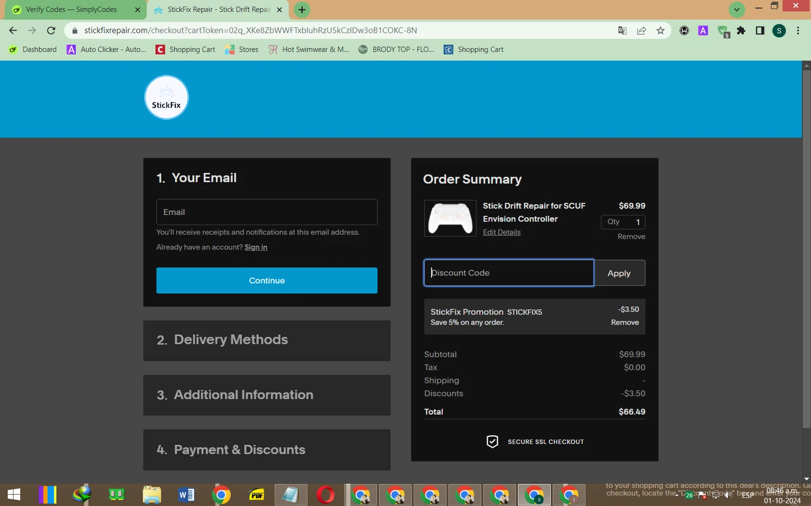The width and height of the screenshot is (811, 506).
Task: Open Shopping Cart bookmark with red C icon
Action: (x=185, y=50)
